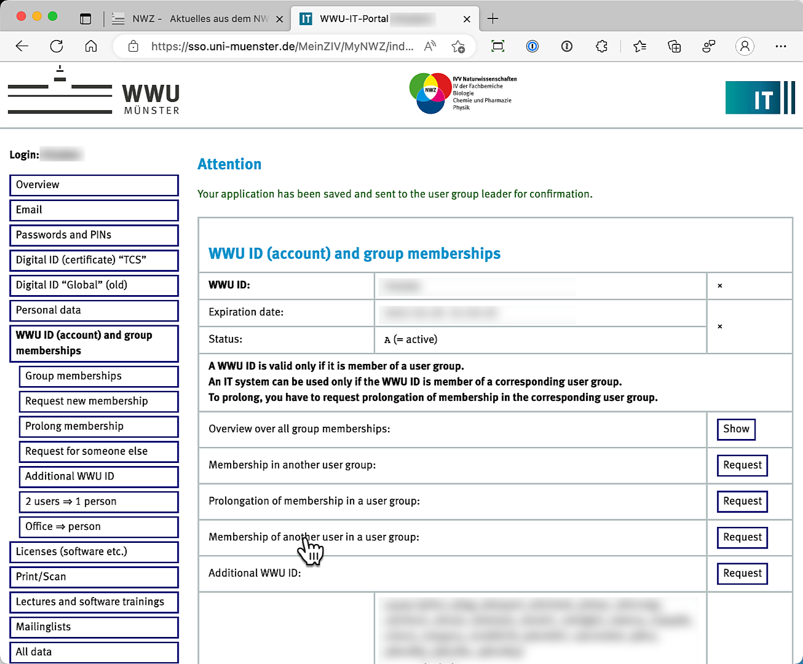Open the Collections toolbar icon
This screenshot has width=803, height=664.
tap(674, 46)
